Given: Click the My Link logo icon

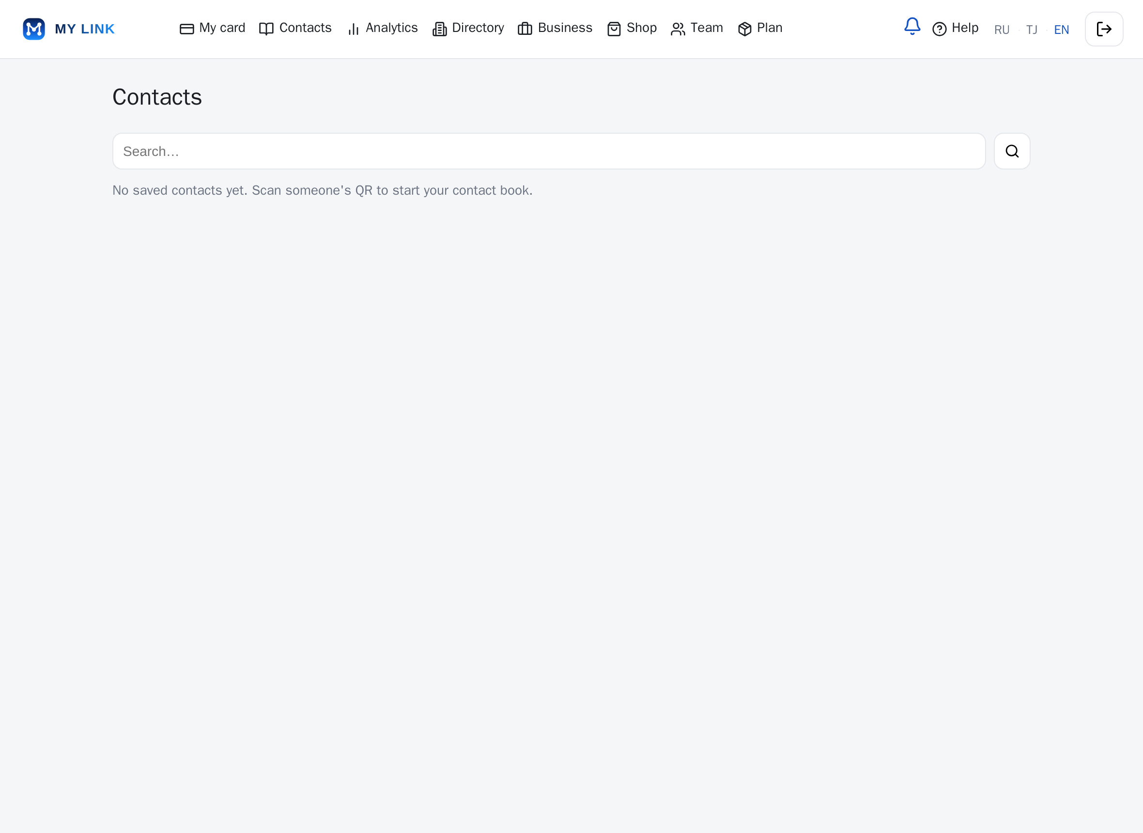Looking at the screenshot, I should [34, 29].
